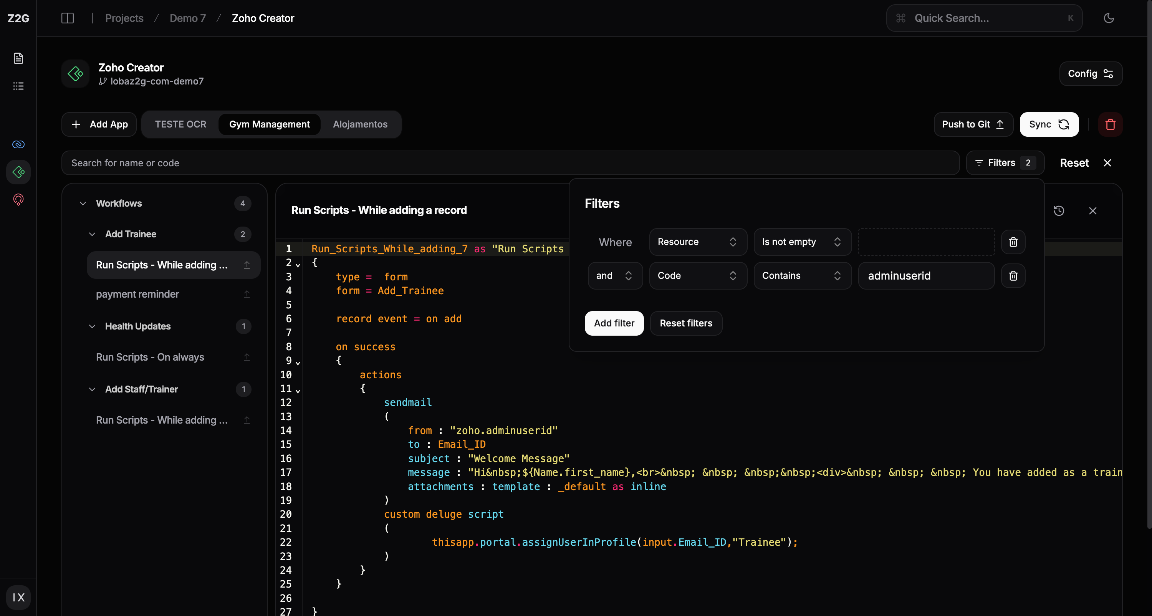Toggle the sidebar panel icon
This screenshot has height=616, width=1152.
[x=67, y=18]
